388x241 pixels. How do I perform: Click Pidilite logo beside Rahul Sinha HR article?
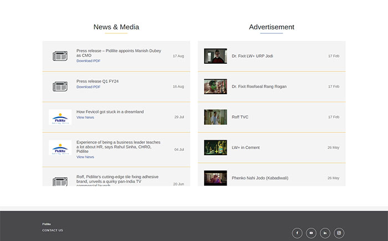[x=60, y=147]
